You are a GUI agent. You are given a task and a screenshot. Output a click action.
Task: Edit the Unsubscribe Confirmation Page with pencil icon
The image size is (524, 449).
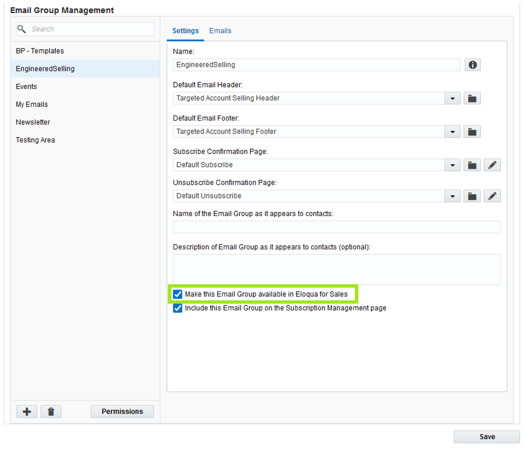[x=492, y=196]
